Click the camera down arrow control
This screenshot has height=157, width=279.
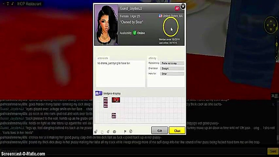pyautogui.click(x=271, y=29)
